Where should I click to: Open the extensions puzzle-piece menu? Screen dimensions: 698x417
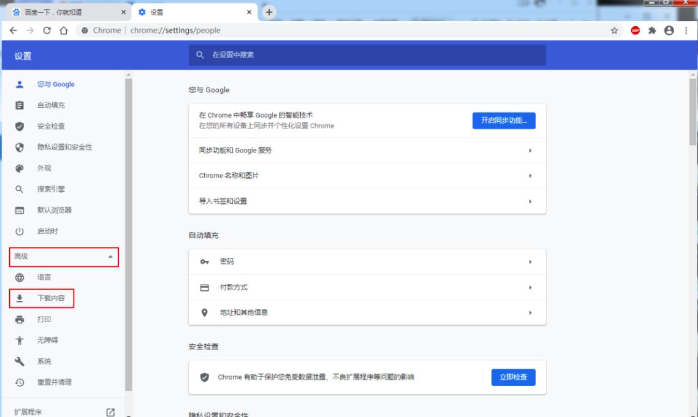point(652,30)
